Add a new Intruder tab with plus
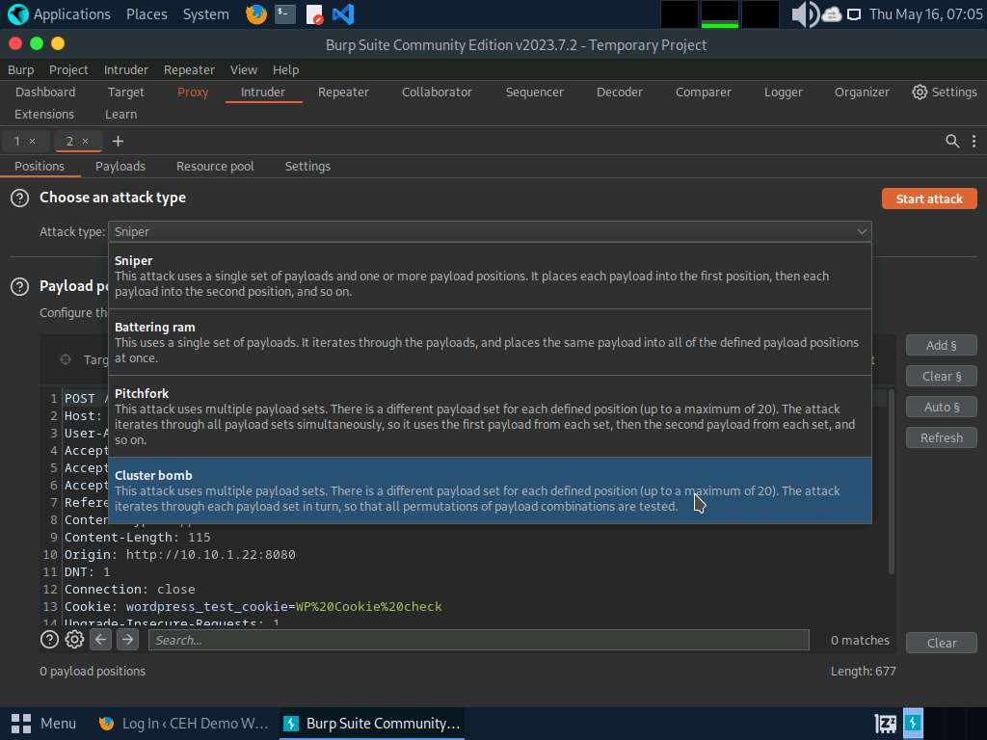Viewport: 987px width, 740px height. (118, 142)
